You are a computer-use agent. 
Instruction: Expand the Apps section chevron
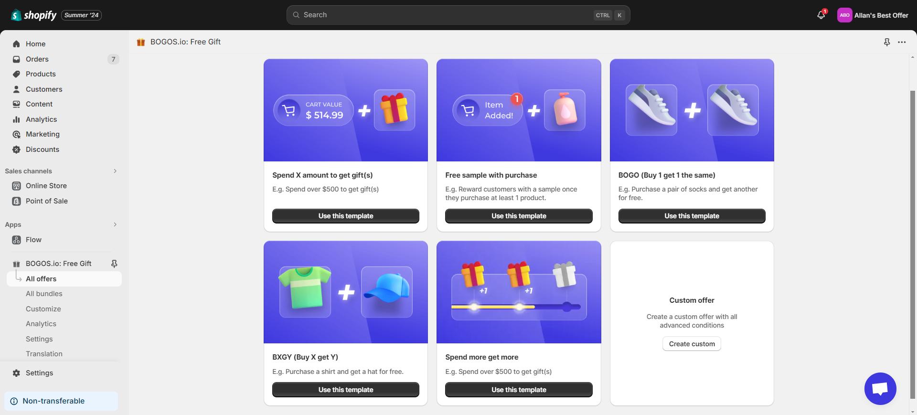point(115,224)
